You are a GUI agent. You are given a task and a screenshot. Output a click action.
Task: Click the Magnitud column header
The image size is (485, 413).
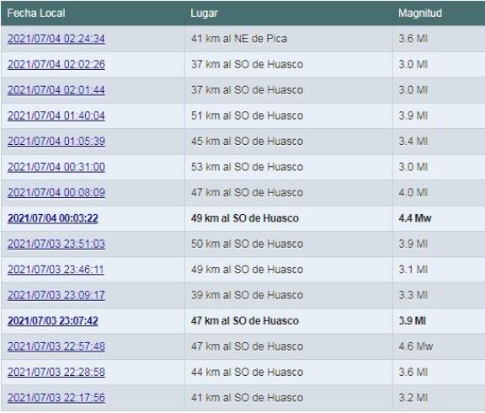419,13
